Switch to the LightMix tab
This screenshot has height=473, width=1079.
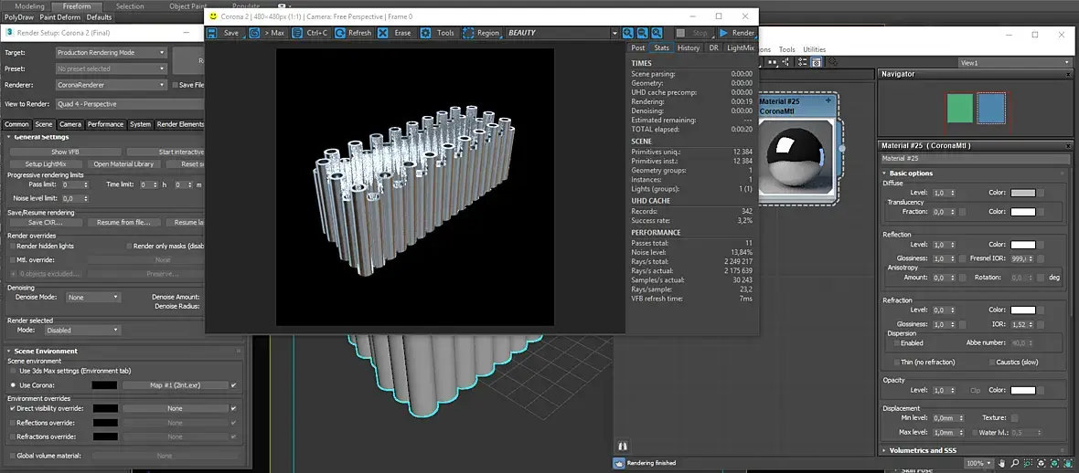coord(740,47)
